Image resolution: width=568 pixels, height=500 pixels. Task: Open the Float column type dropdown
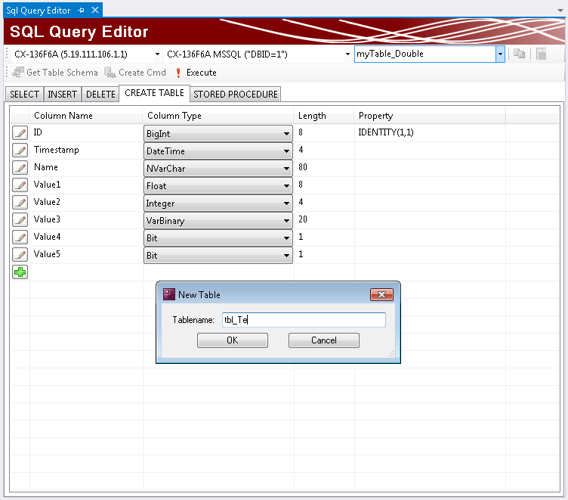tap(218, 186)
